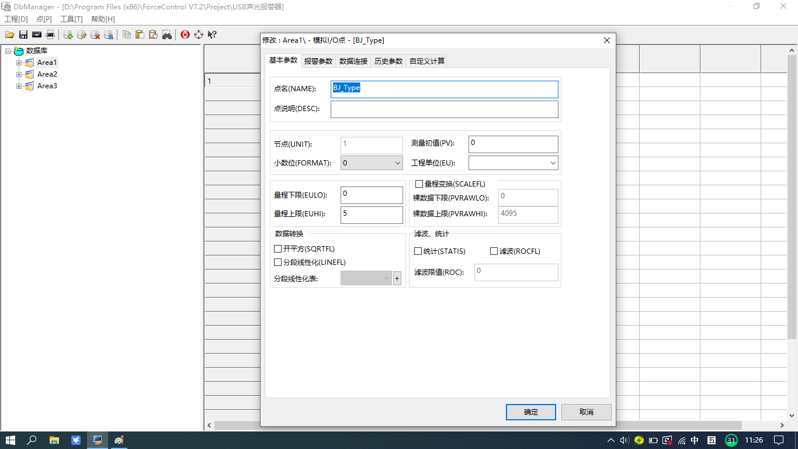Screen dimensions: 798x449
Task: Click the 取消 button
Action: click(x=586, y=412)
